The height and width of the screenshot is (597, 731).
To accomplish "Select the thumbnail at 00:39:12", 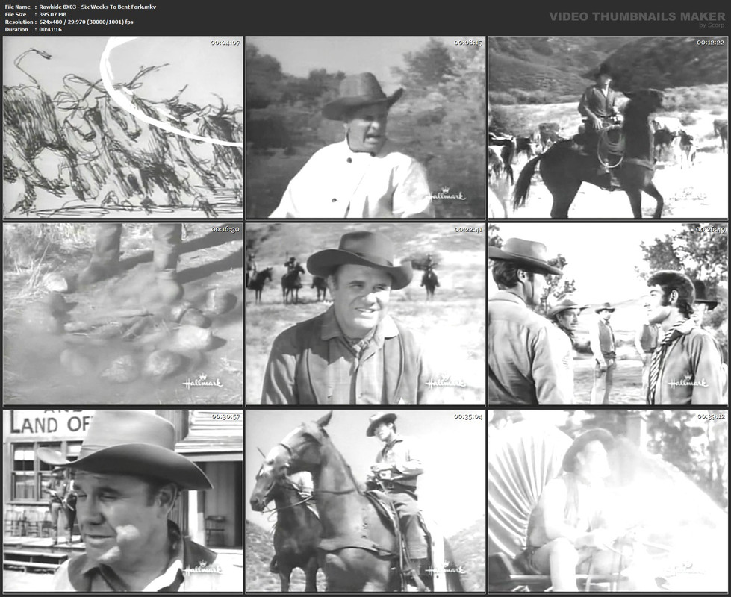I will [x=608, y=501].
